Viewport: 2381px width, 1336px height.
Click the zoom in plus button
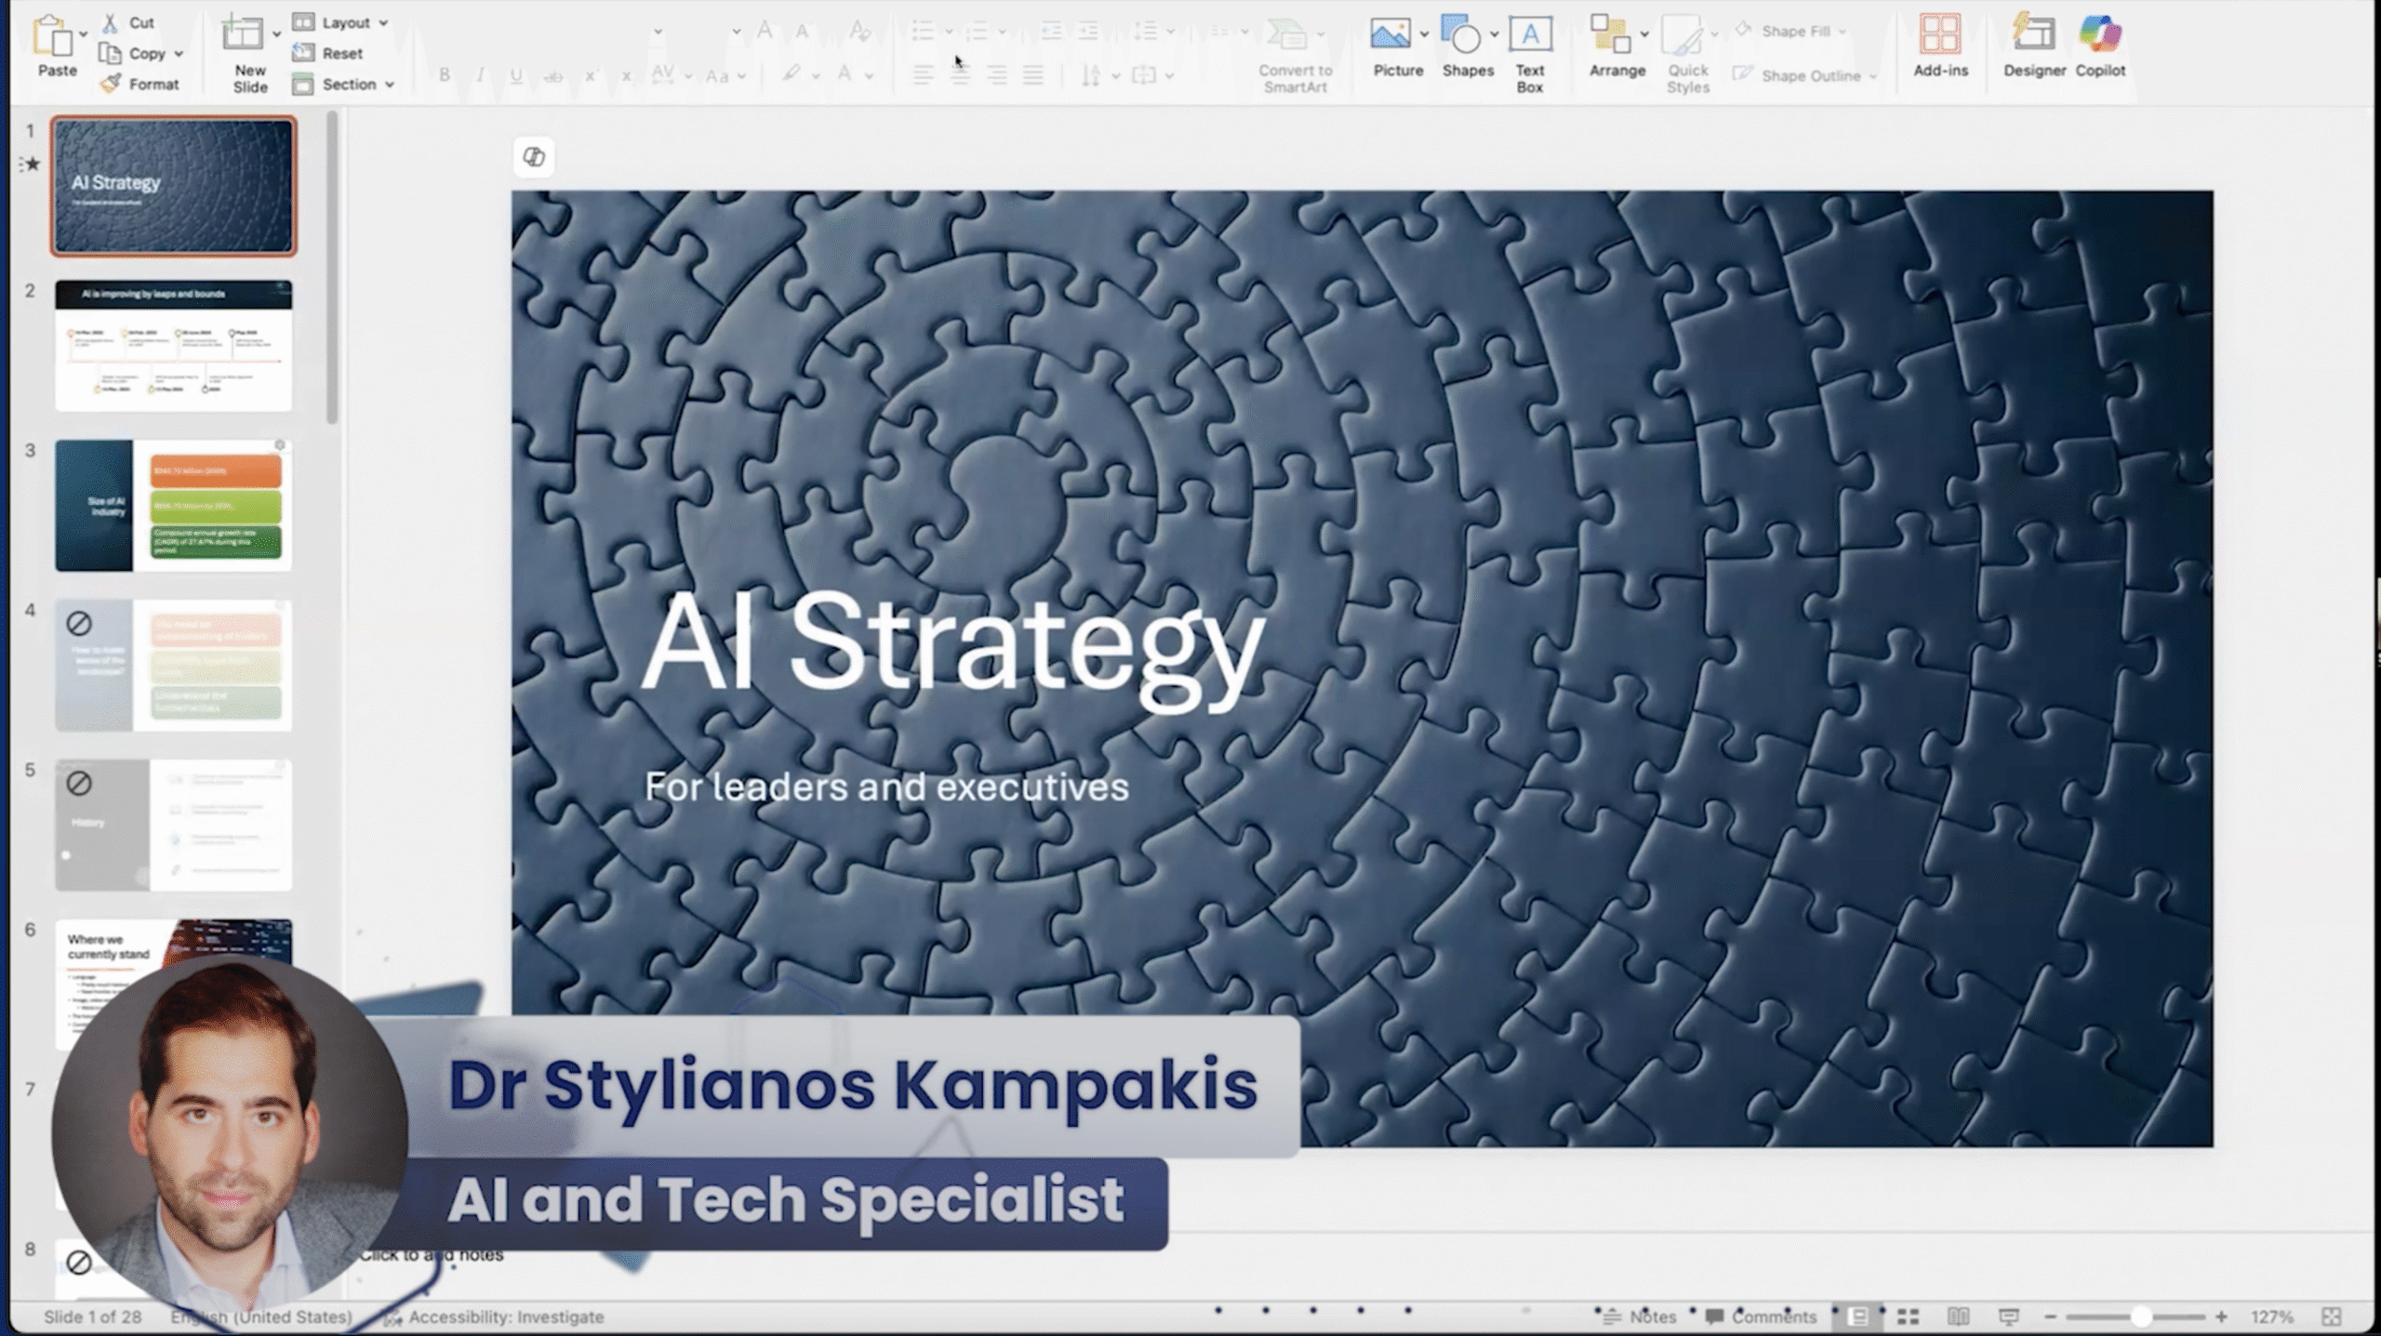[2221, 1316]
